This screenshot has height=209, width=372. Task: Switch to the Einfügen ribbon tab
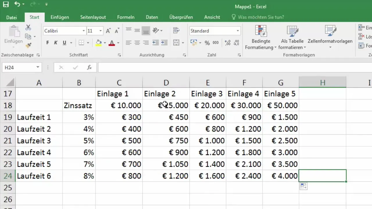click(60, 17)
